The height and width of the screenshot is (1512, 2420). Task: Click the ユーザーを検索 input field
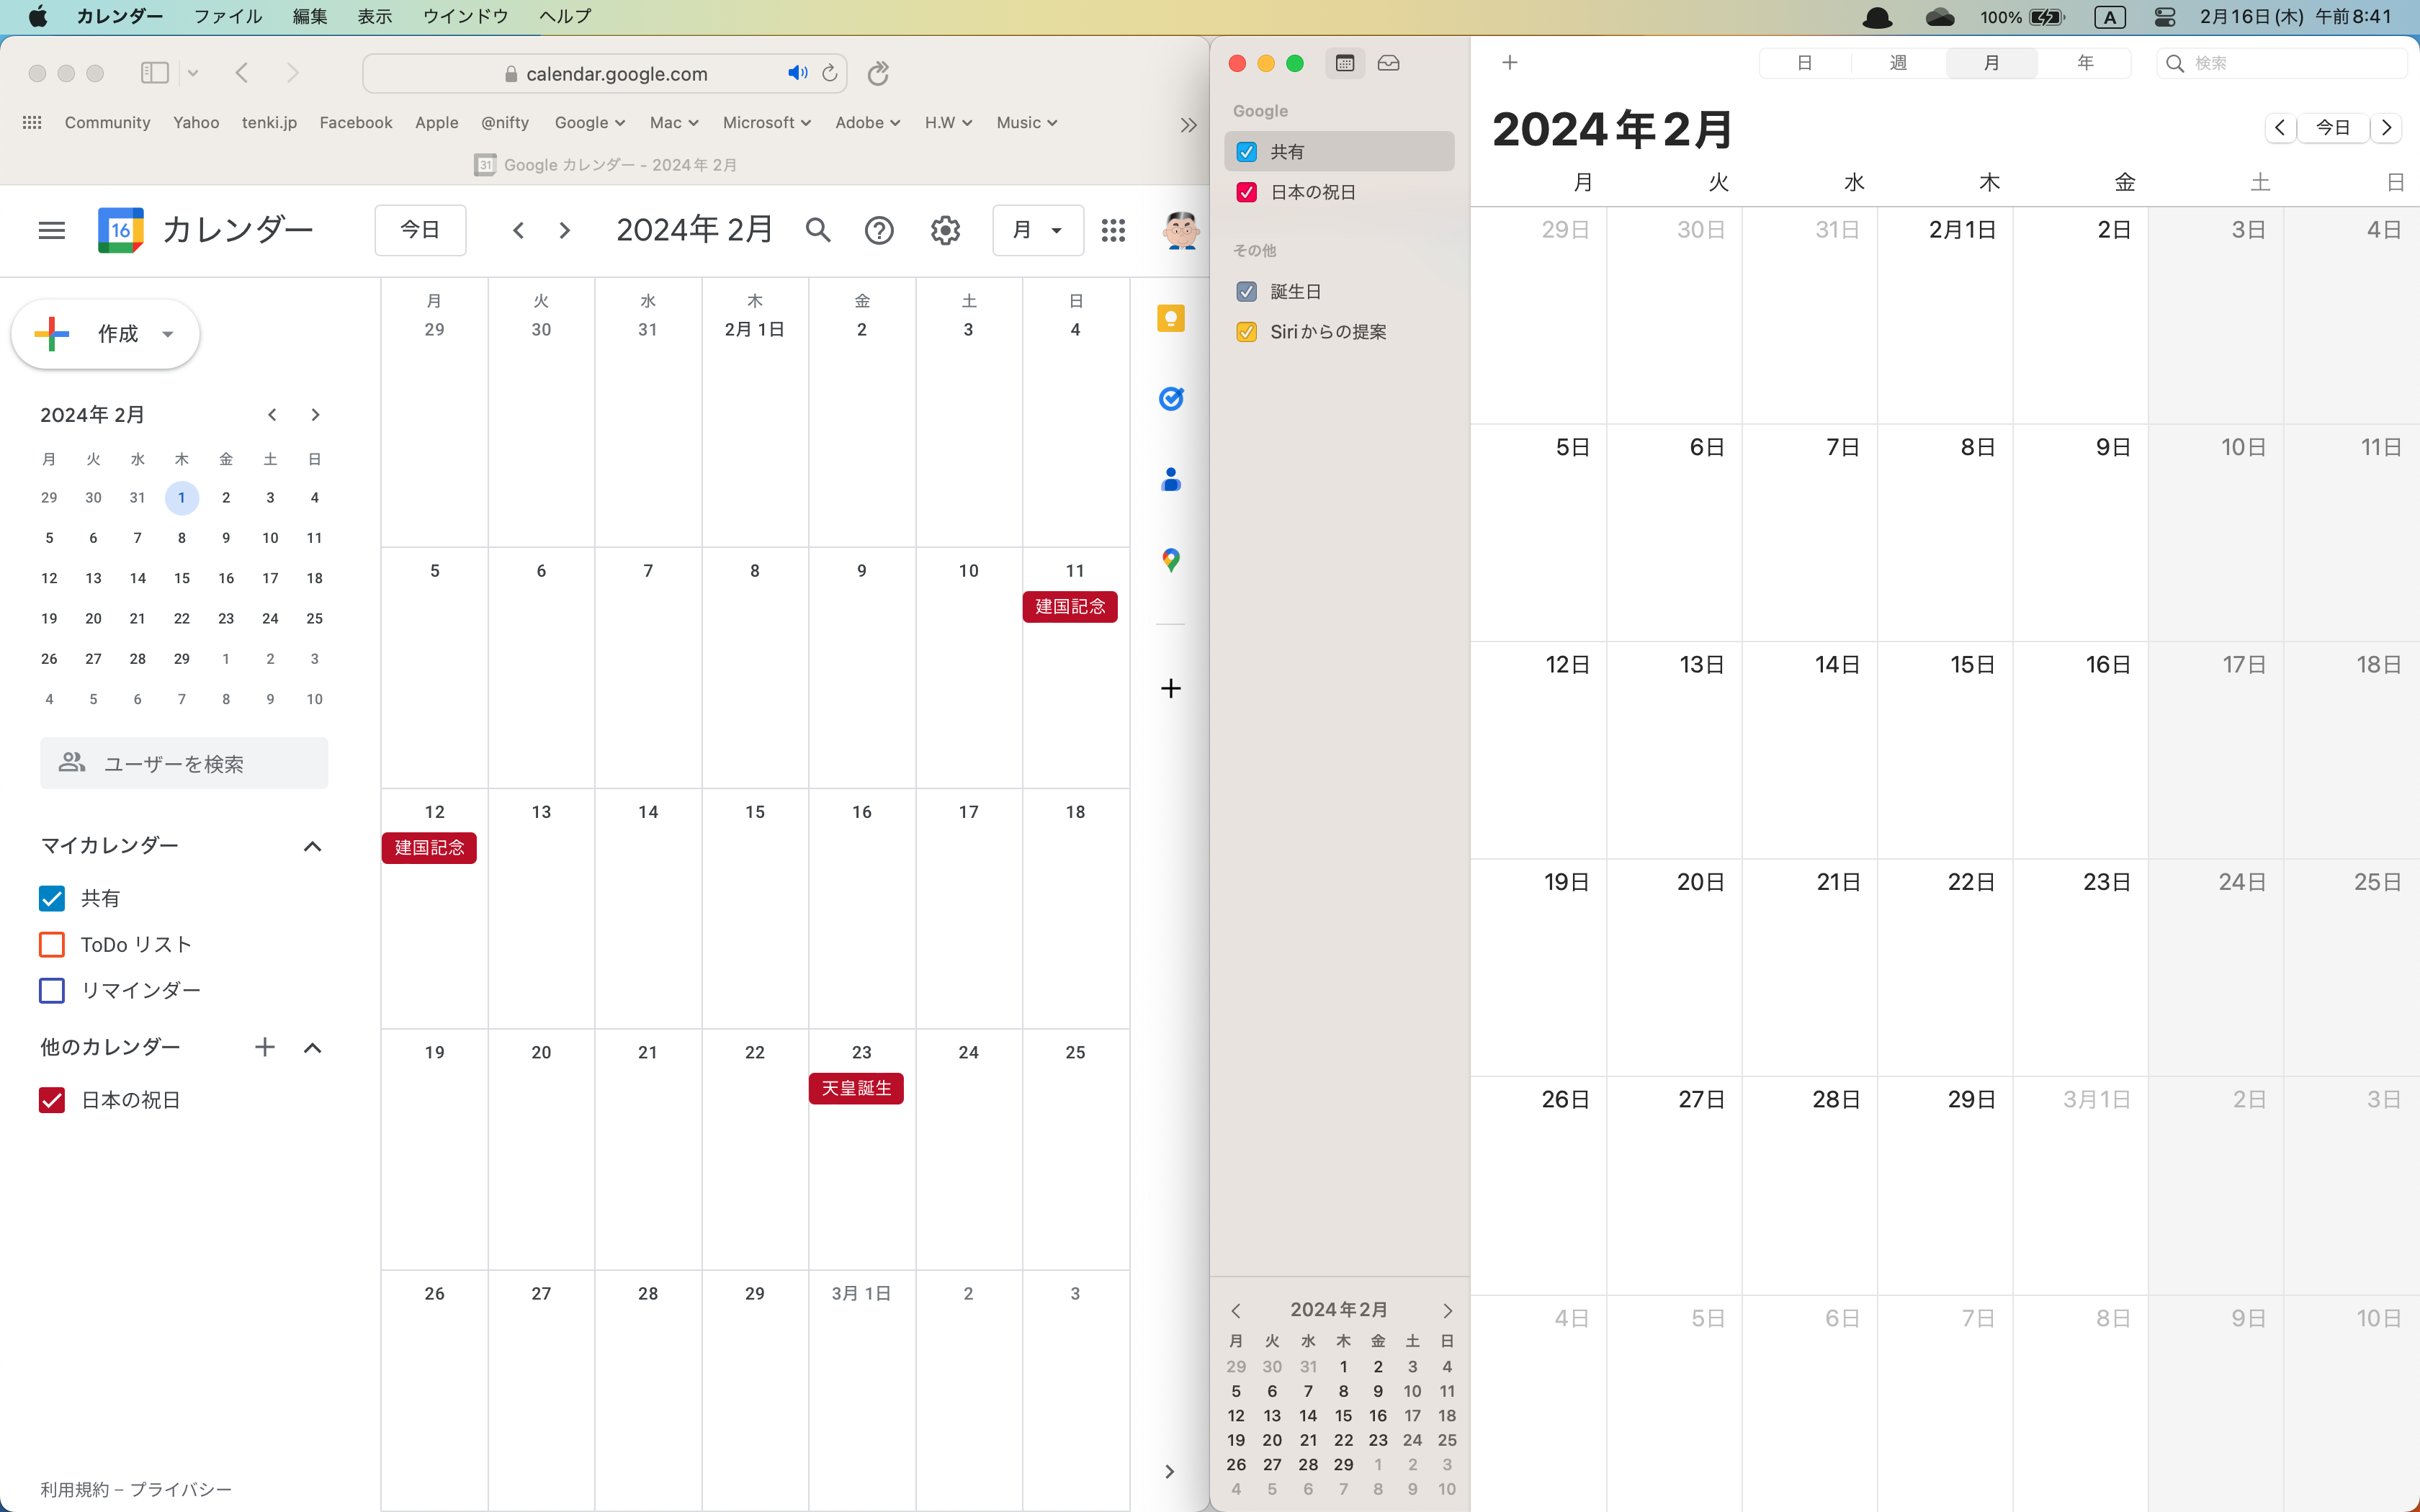click(184, 764)
